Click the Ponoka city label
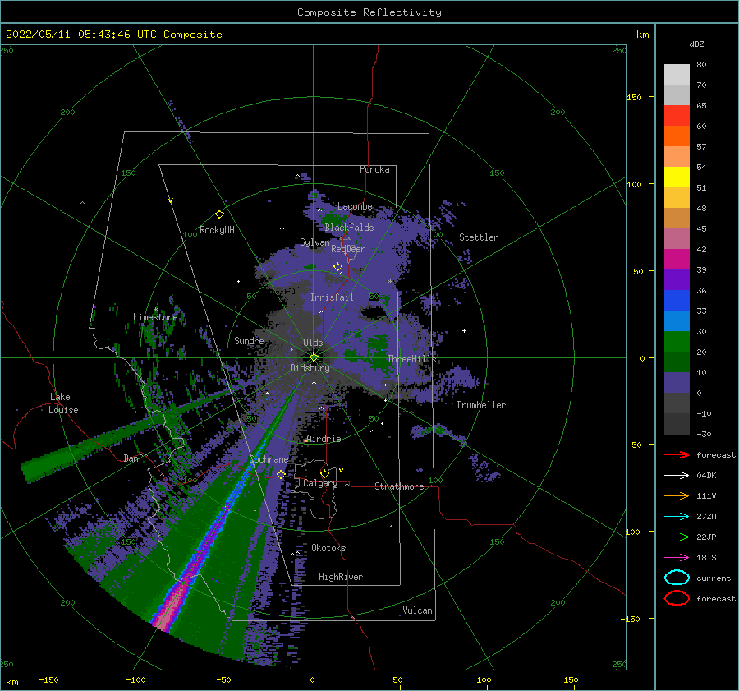Image resolution: width=739 pixels, height=691 pixels. click(374, 169)
